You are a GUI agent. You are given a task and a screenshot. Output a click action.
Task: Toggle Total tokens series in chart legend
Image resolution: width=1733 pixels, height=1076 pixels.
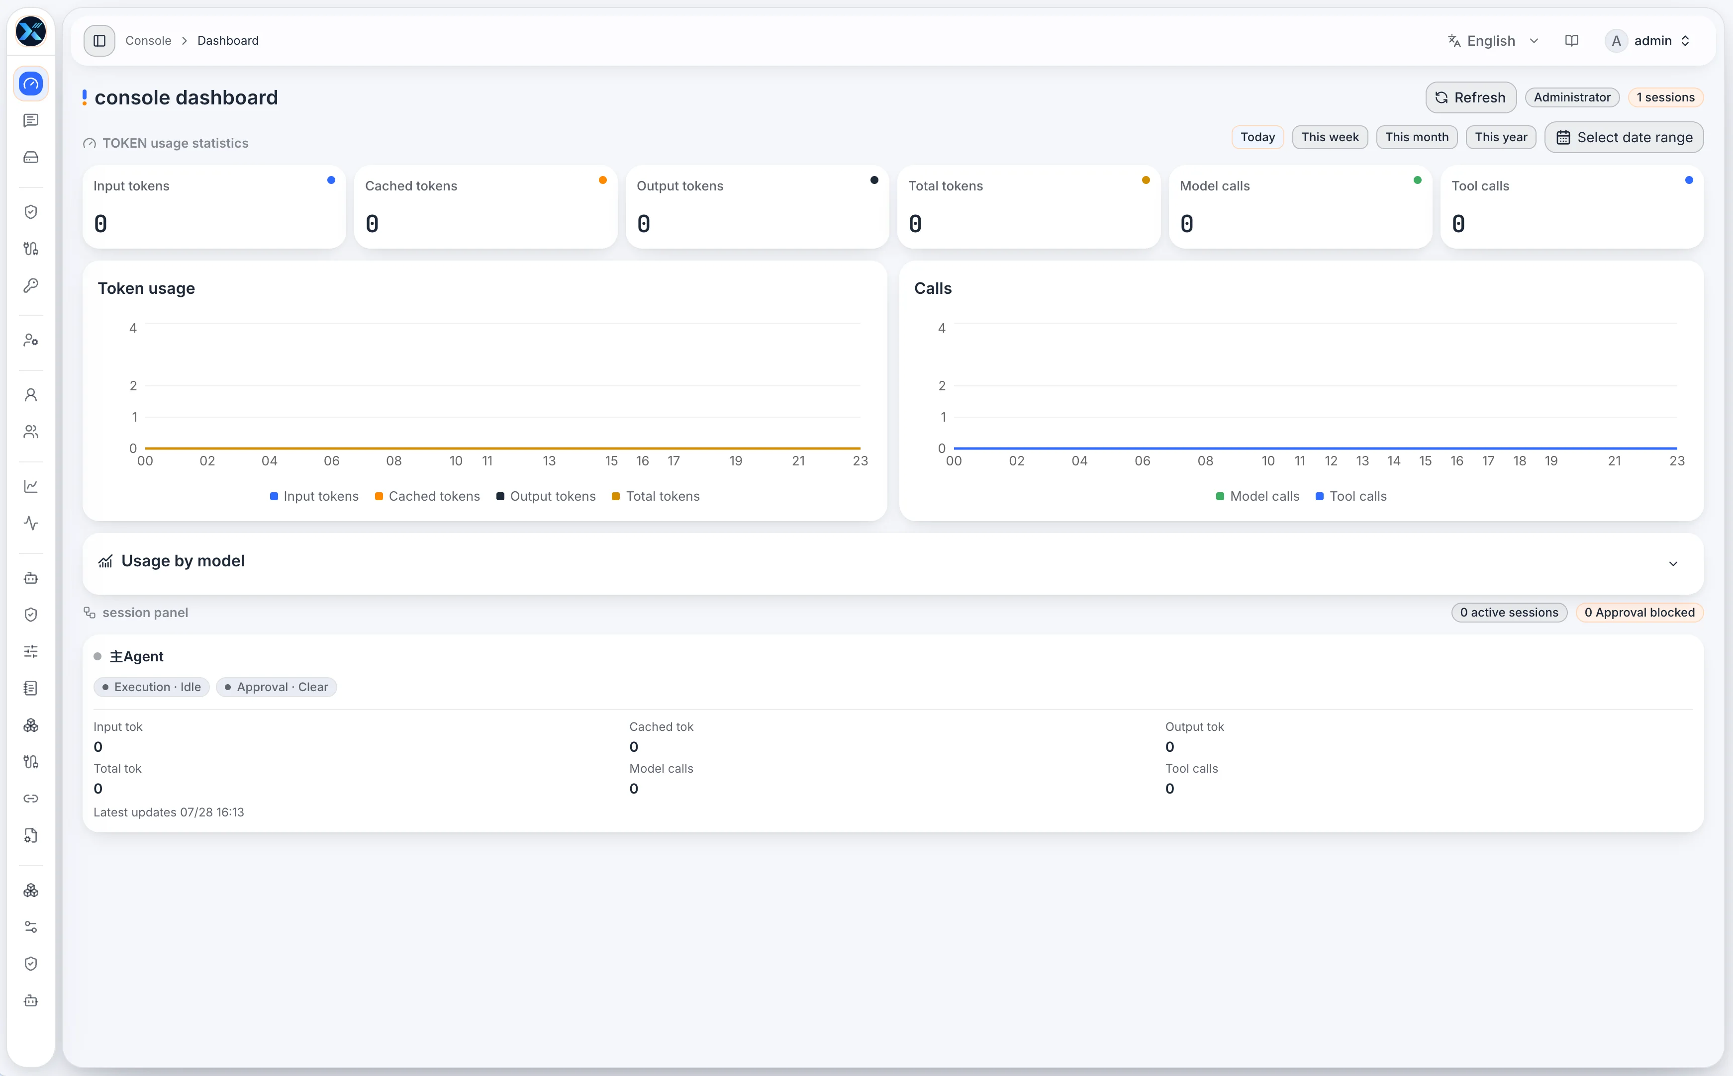(656, 496)
